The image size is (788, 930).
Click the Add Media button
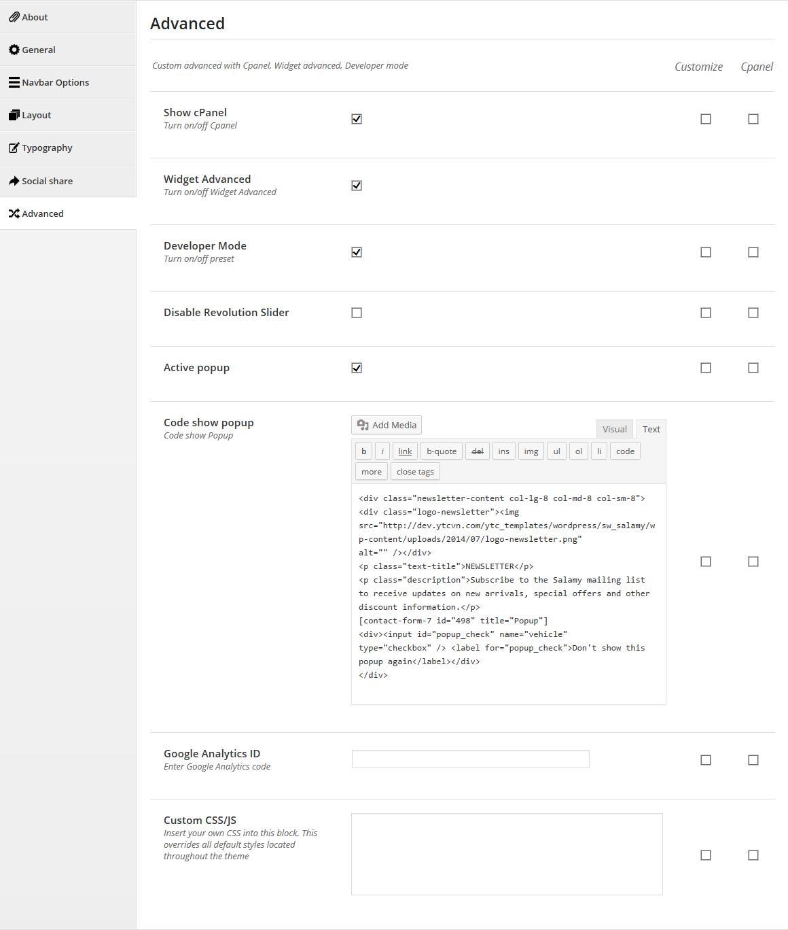pos(387,425)
